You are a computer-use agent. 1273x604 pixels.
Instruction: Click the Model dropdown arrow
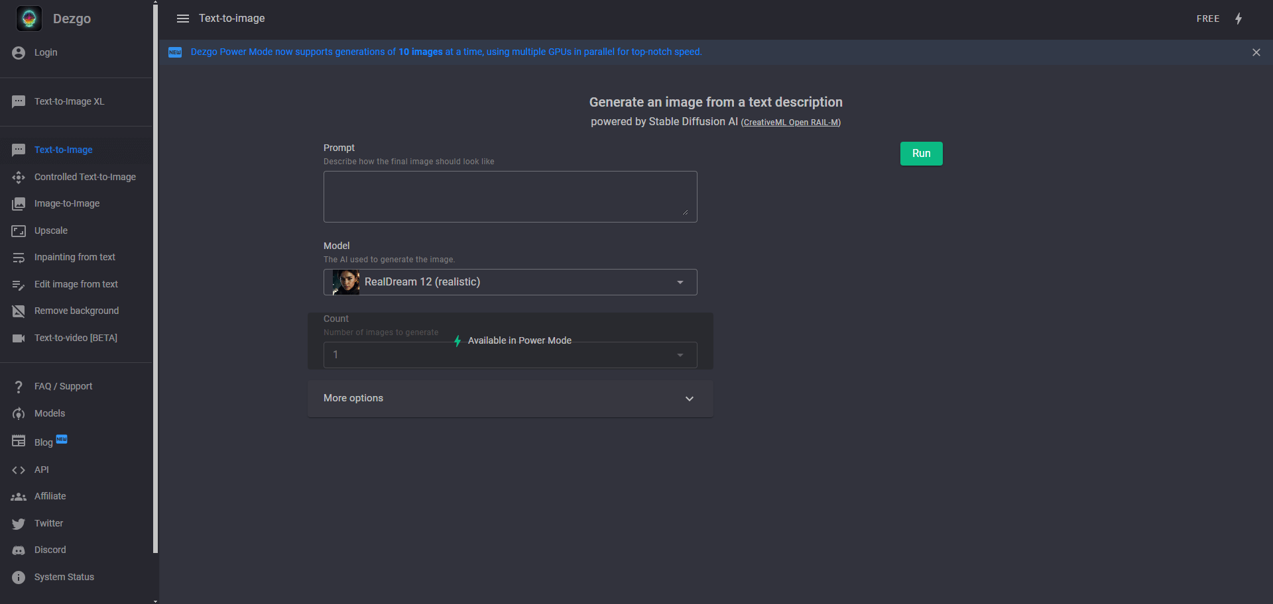click(680, 282)
